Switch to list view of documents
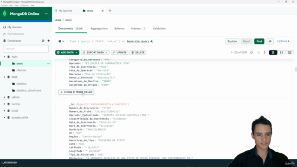297x167 pixels. 273,52
